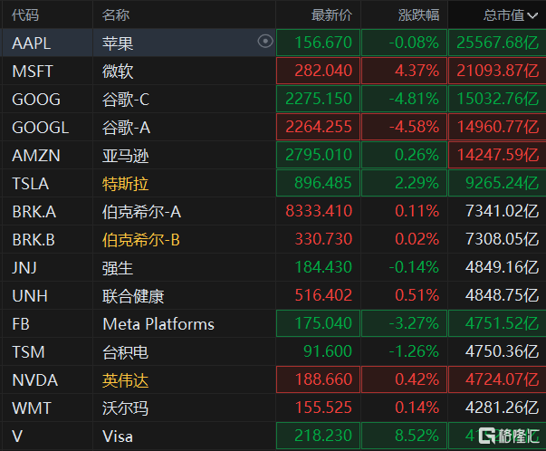Click market cap 4849.16亿 for JNJ

tap(503, 267)
